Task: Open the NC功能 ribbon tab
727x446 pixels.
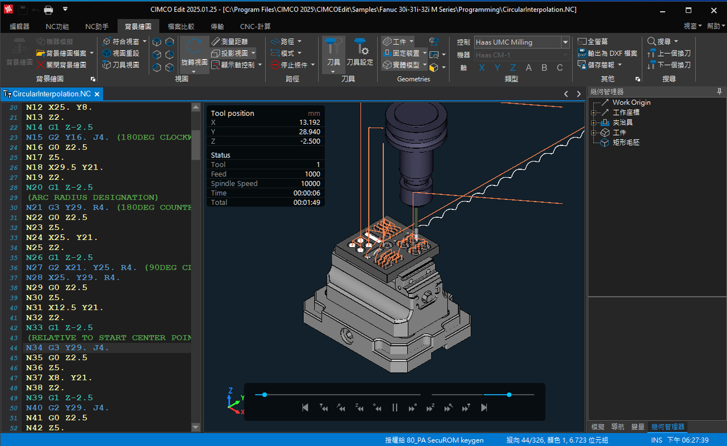Action: pyautogui.click(x=57, y=26)
